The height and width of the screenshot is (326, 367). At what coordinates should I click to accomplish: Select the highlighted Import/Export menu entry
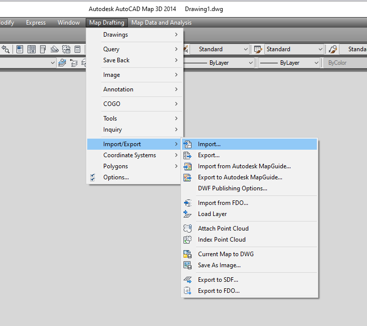pos(134,144)
